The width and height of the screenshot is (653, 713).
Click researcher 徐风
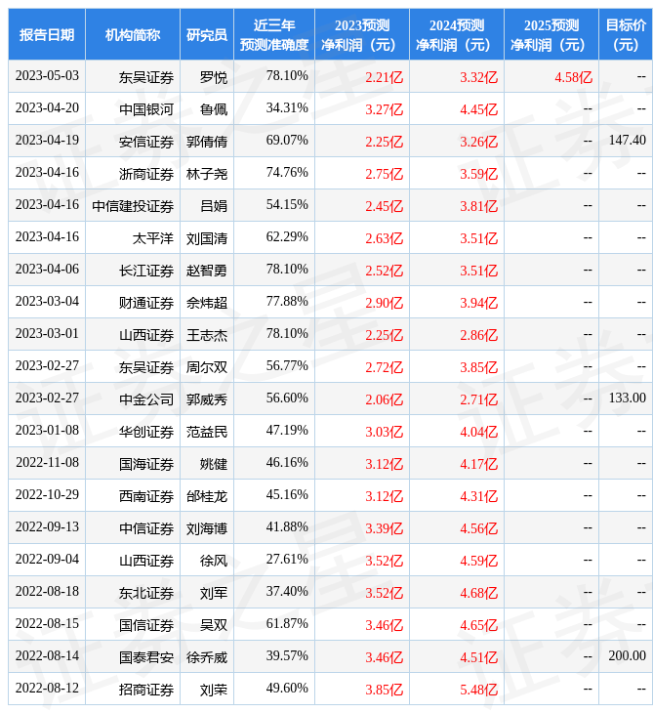tap(214, 562)
